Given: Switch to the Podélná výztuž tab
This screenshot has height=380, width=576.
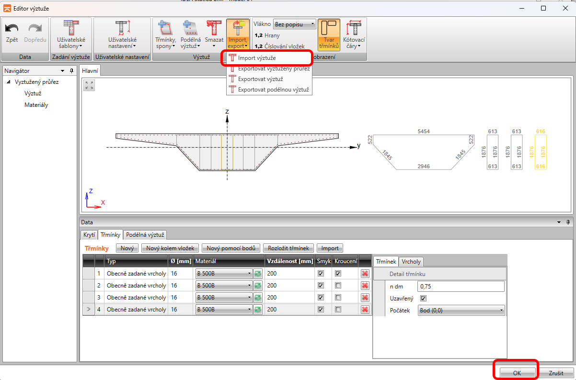Looking at the screenshot, I should (x=145, y=235).
